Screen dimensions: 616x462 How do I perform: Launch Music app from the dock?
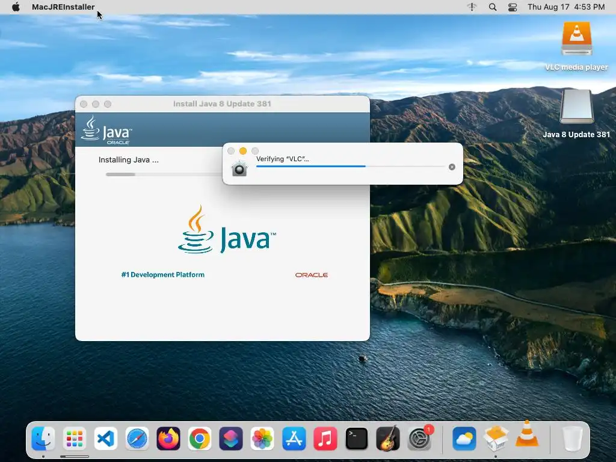click(x=325, y=439)
